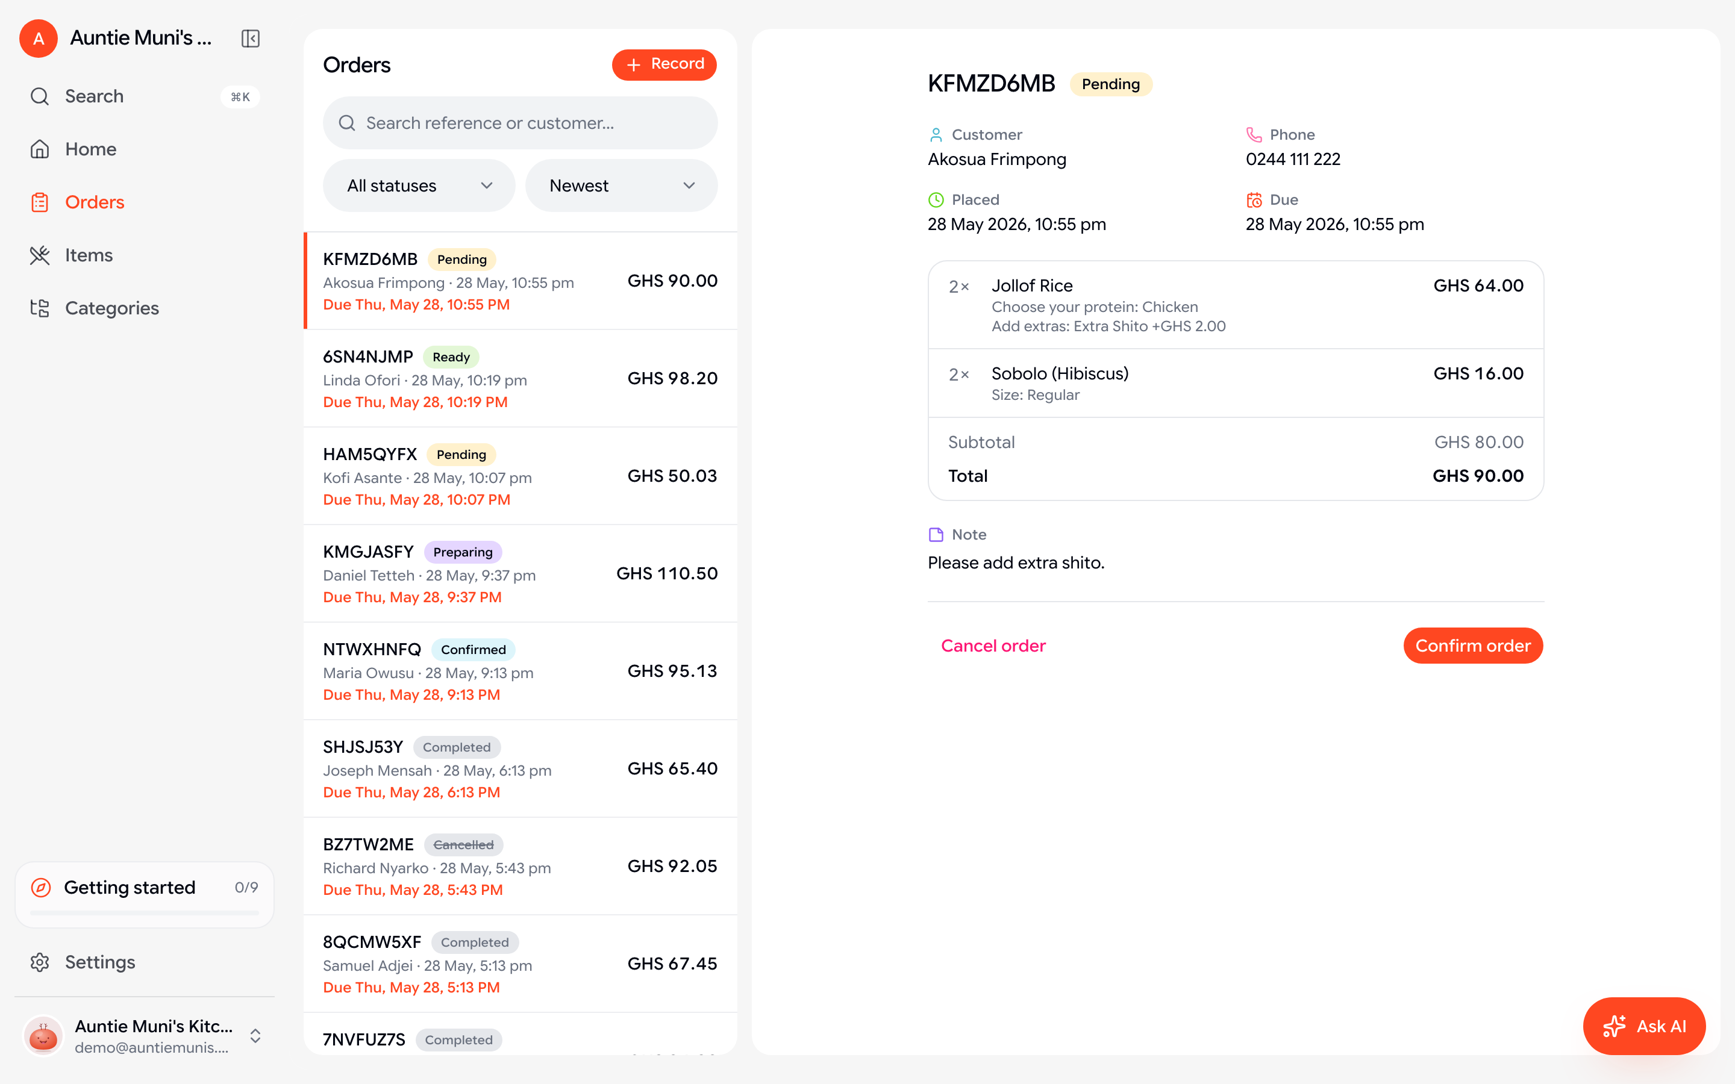The width and height of the screenshot is (1735, 1084).
Task: Select order 6SN4NJMP by Linda Ofori
Action: pos(520,379)
